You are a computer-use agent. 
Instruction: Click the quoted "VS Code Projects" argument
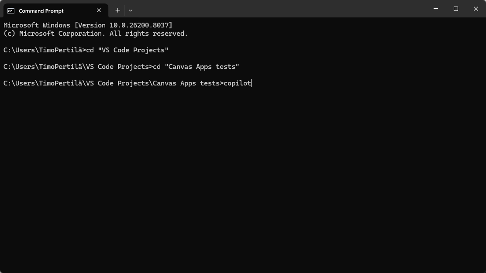point(133,50)
